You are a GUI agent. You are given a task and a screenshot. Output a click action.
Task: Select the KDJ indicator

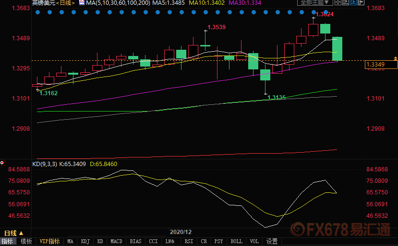[x=85, y=241]
